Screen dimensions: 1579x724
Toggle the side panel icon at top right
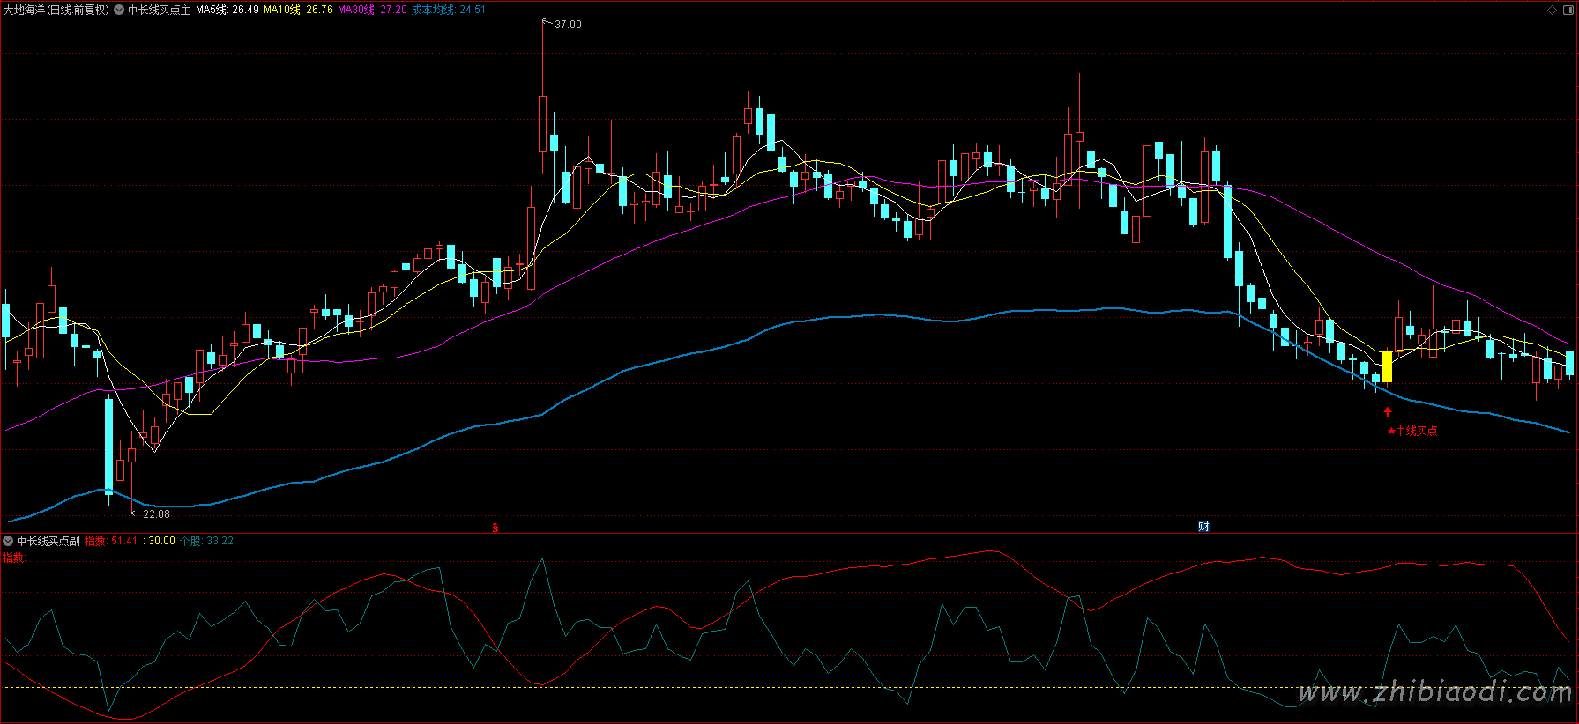point(1568,11)
